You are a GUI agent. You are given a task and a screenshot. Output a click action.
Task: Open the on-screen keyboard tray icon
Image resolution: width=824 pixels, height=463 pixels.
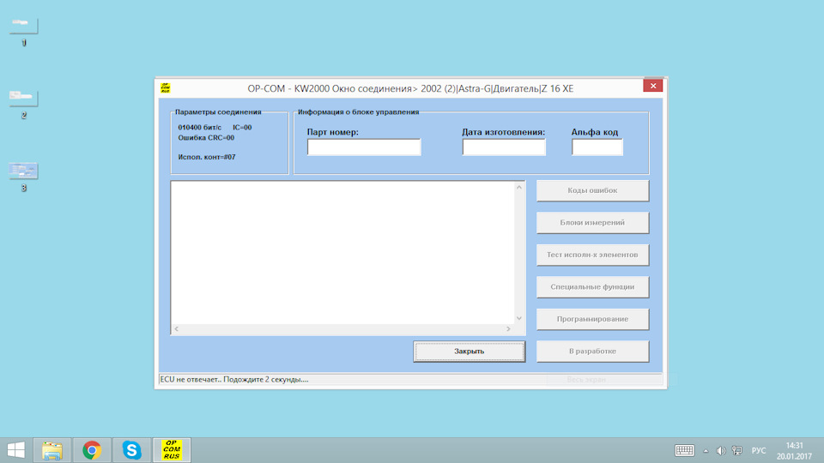pos(684,450)
